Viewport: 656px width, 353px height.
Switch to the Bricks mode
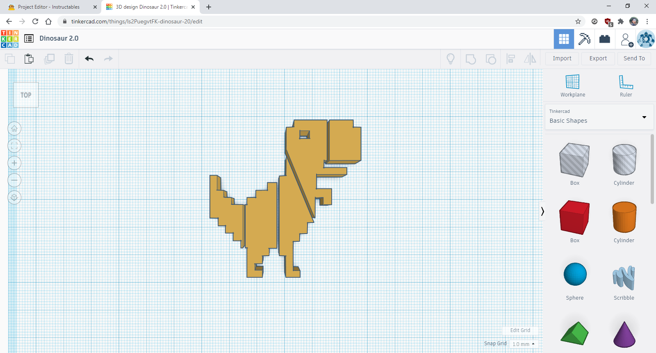605,39
